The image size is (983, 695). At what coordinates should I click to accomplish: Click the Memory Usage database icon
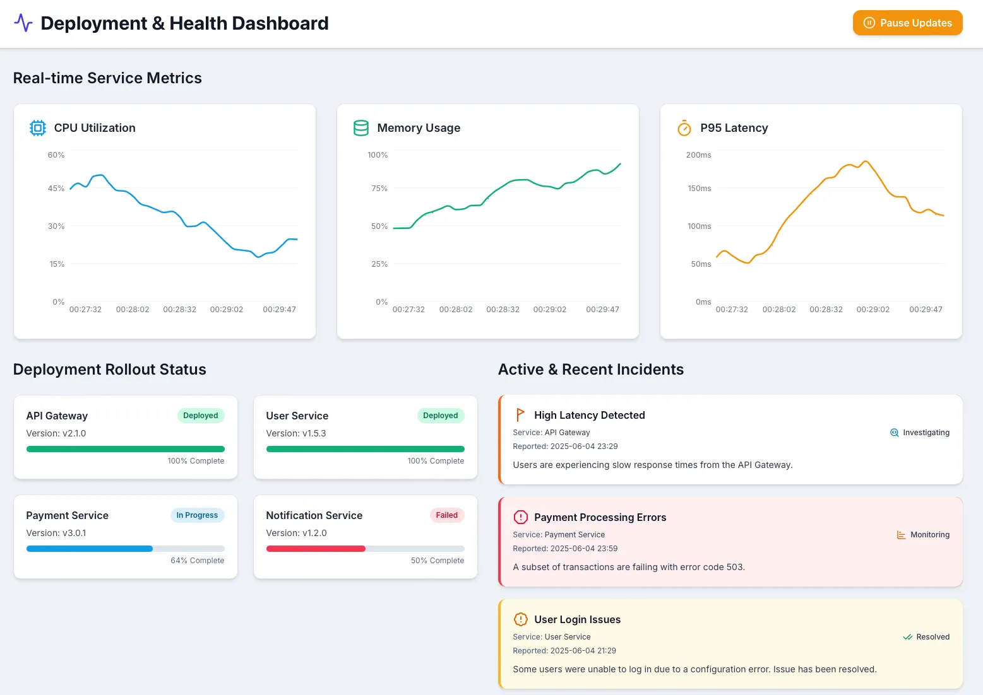[x=361, y=128]
